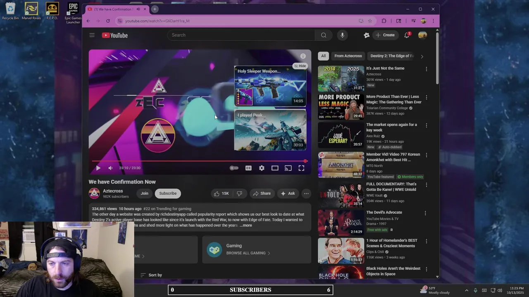Open the weather widget 53°F
529x297 pixels.
coord(435,290)
